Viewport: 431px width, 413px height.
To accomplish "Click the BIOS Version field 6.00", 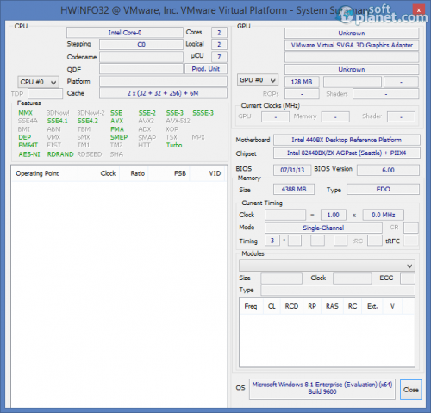I will (x=388, y=170).
